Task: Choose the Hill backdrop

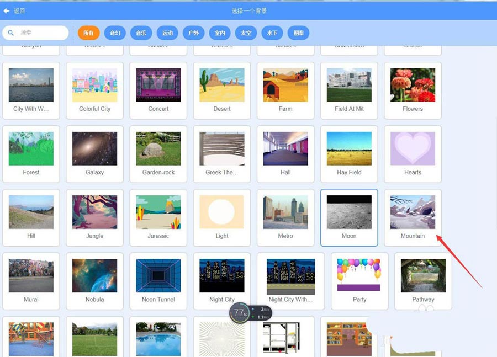Action: pyautogui.click(x=31, y=217)
